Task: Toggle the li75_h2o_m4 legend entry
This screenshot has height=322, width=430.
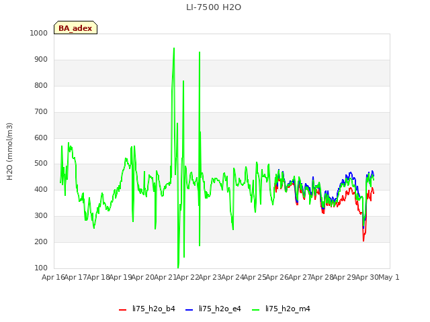Action: point(281,309)
